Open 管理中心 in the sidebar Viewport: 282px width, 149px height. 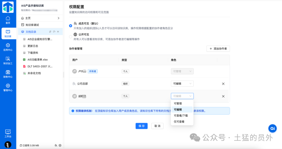pos(8,88)
